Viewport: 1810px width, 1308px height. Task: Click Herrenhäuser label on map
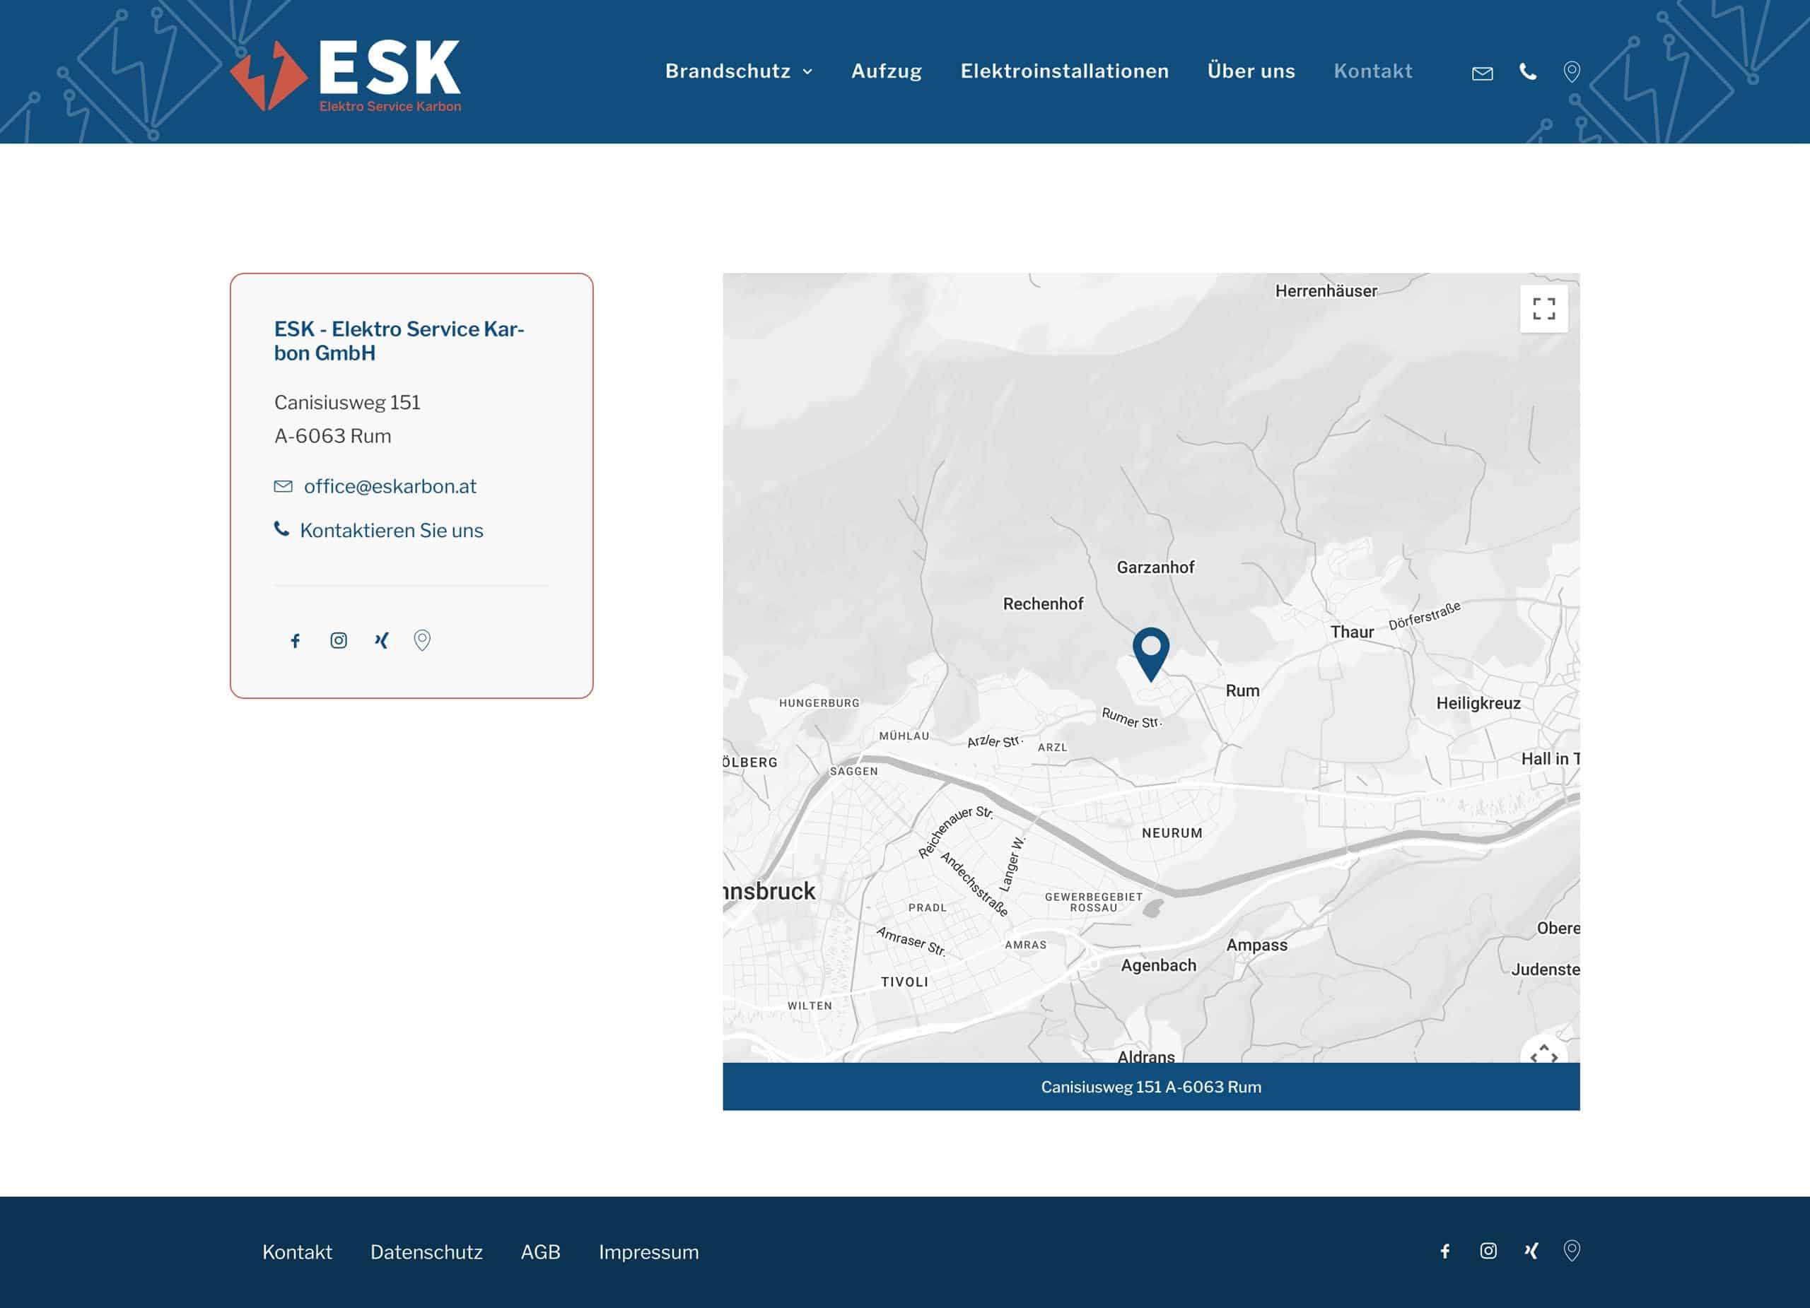pyautogui.click(x=1326, y=291)
